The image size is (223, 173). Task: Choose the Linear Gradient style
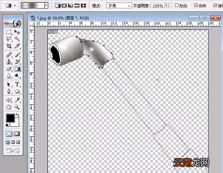pyautogui.click(x=58, y=6)
